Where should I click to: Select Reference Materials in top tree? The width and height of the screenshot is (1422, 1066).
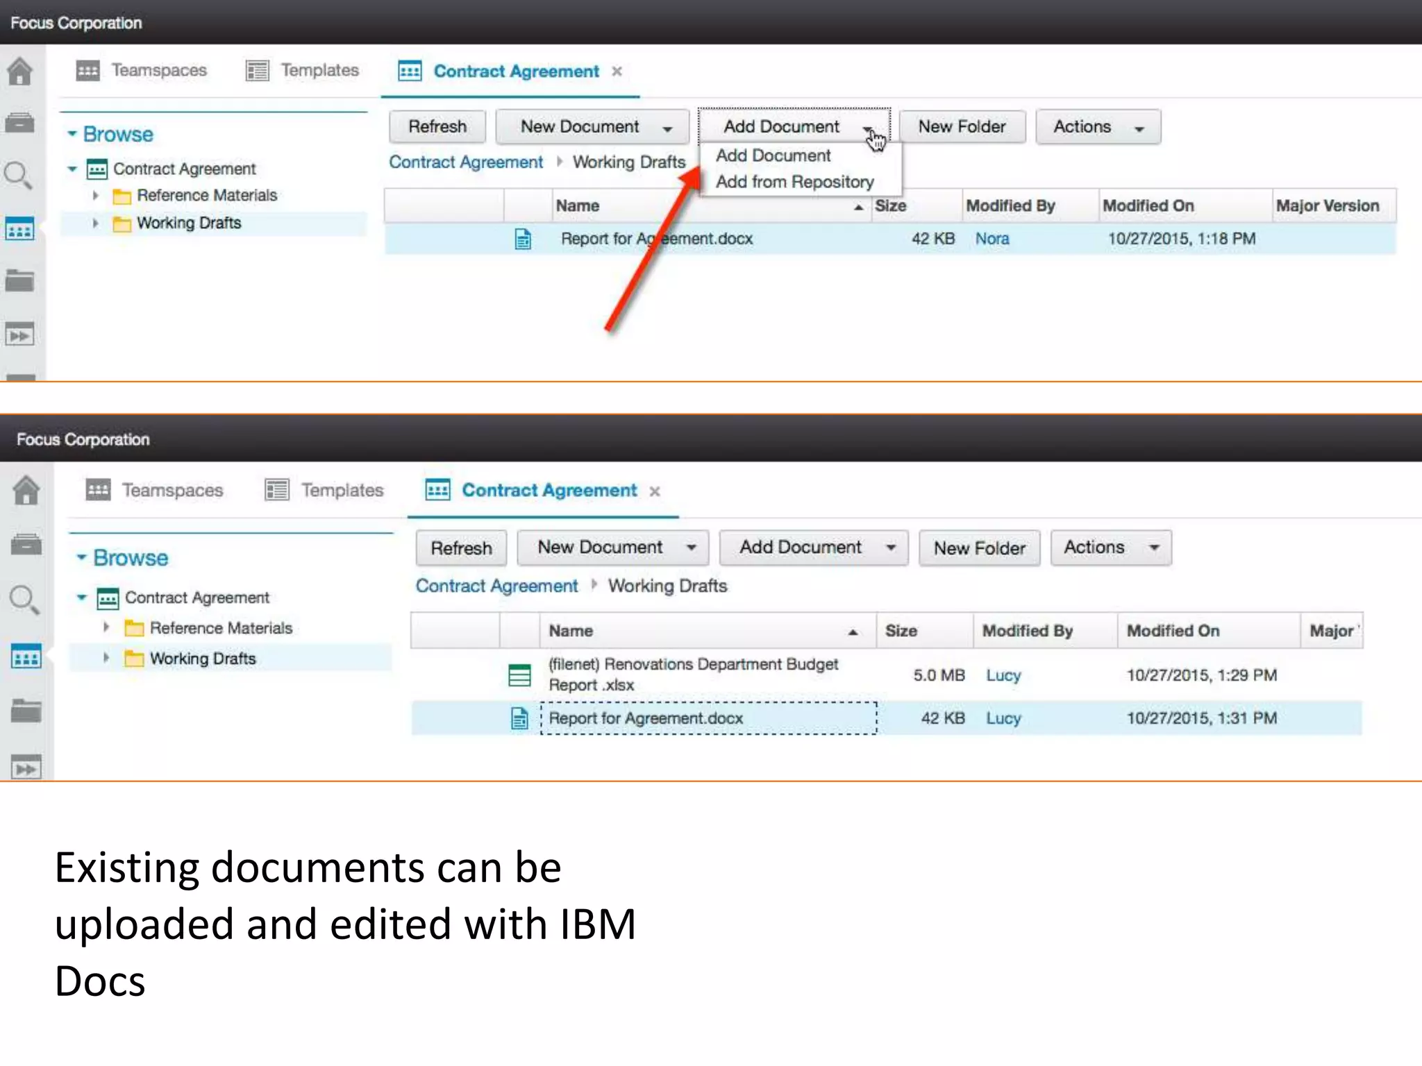(x=207, y=196)
